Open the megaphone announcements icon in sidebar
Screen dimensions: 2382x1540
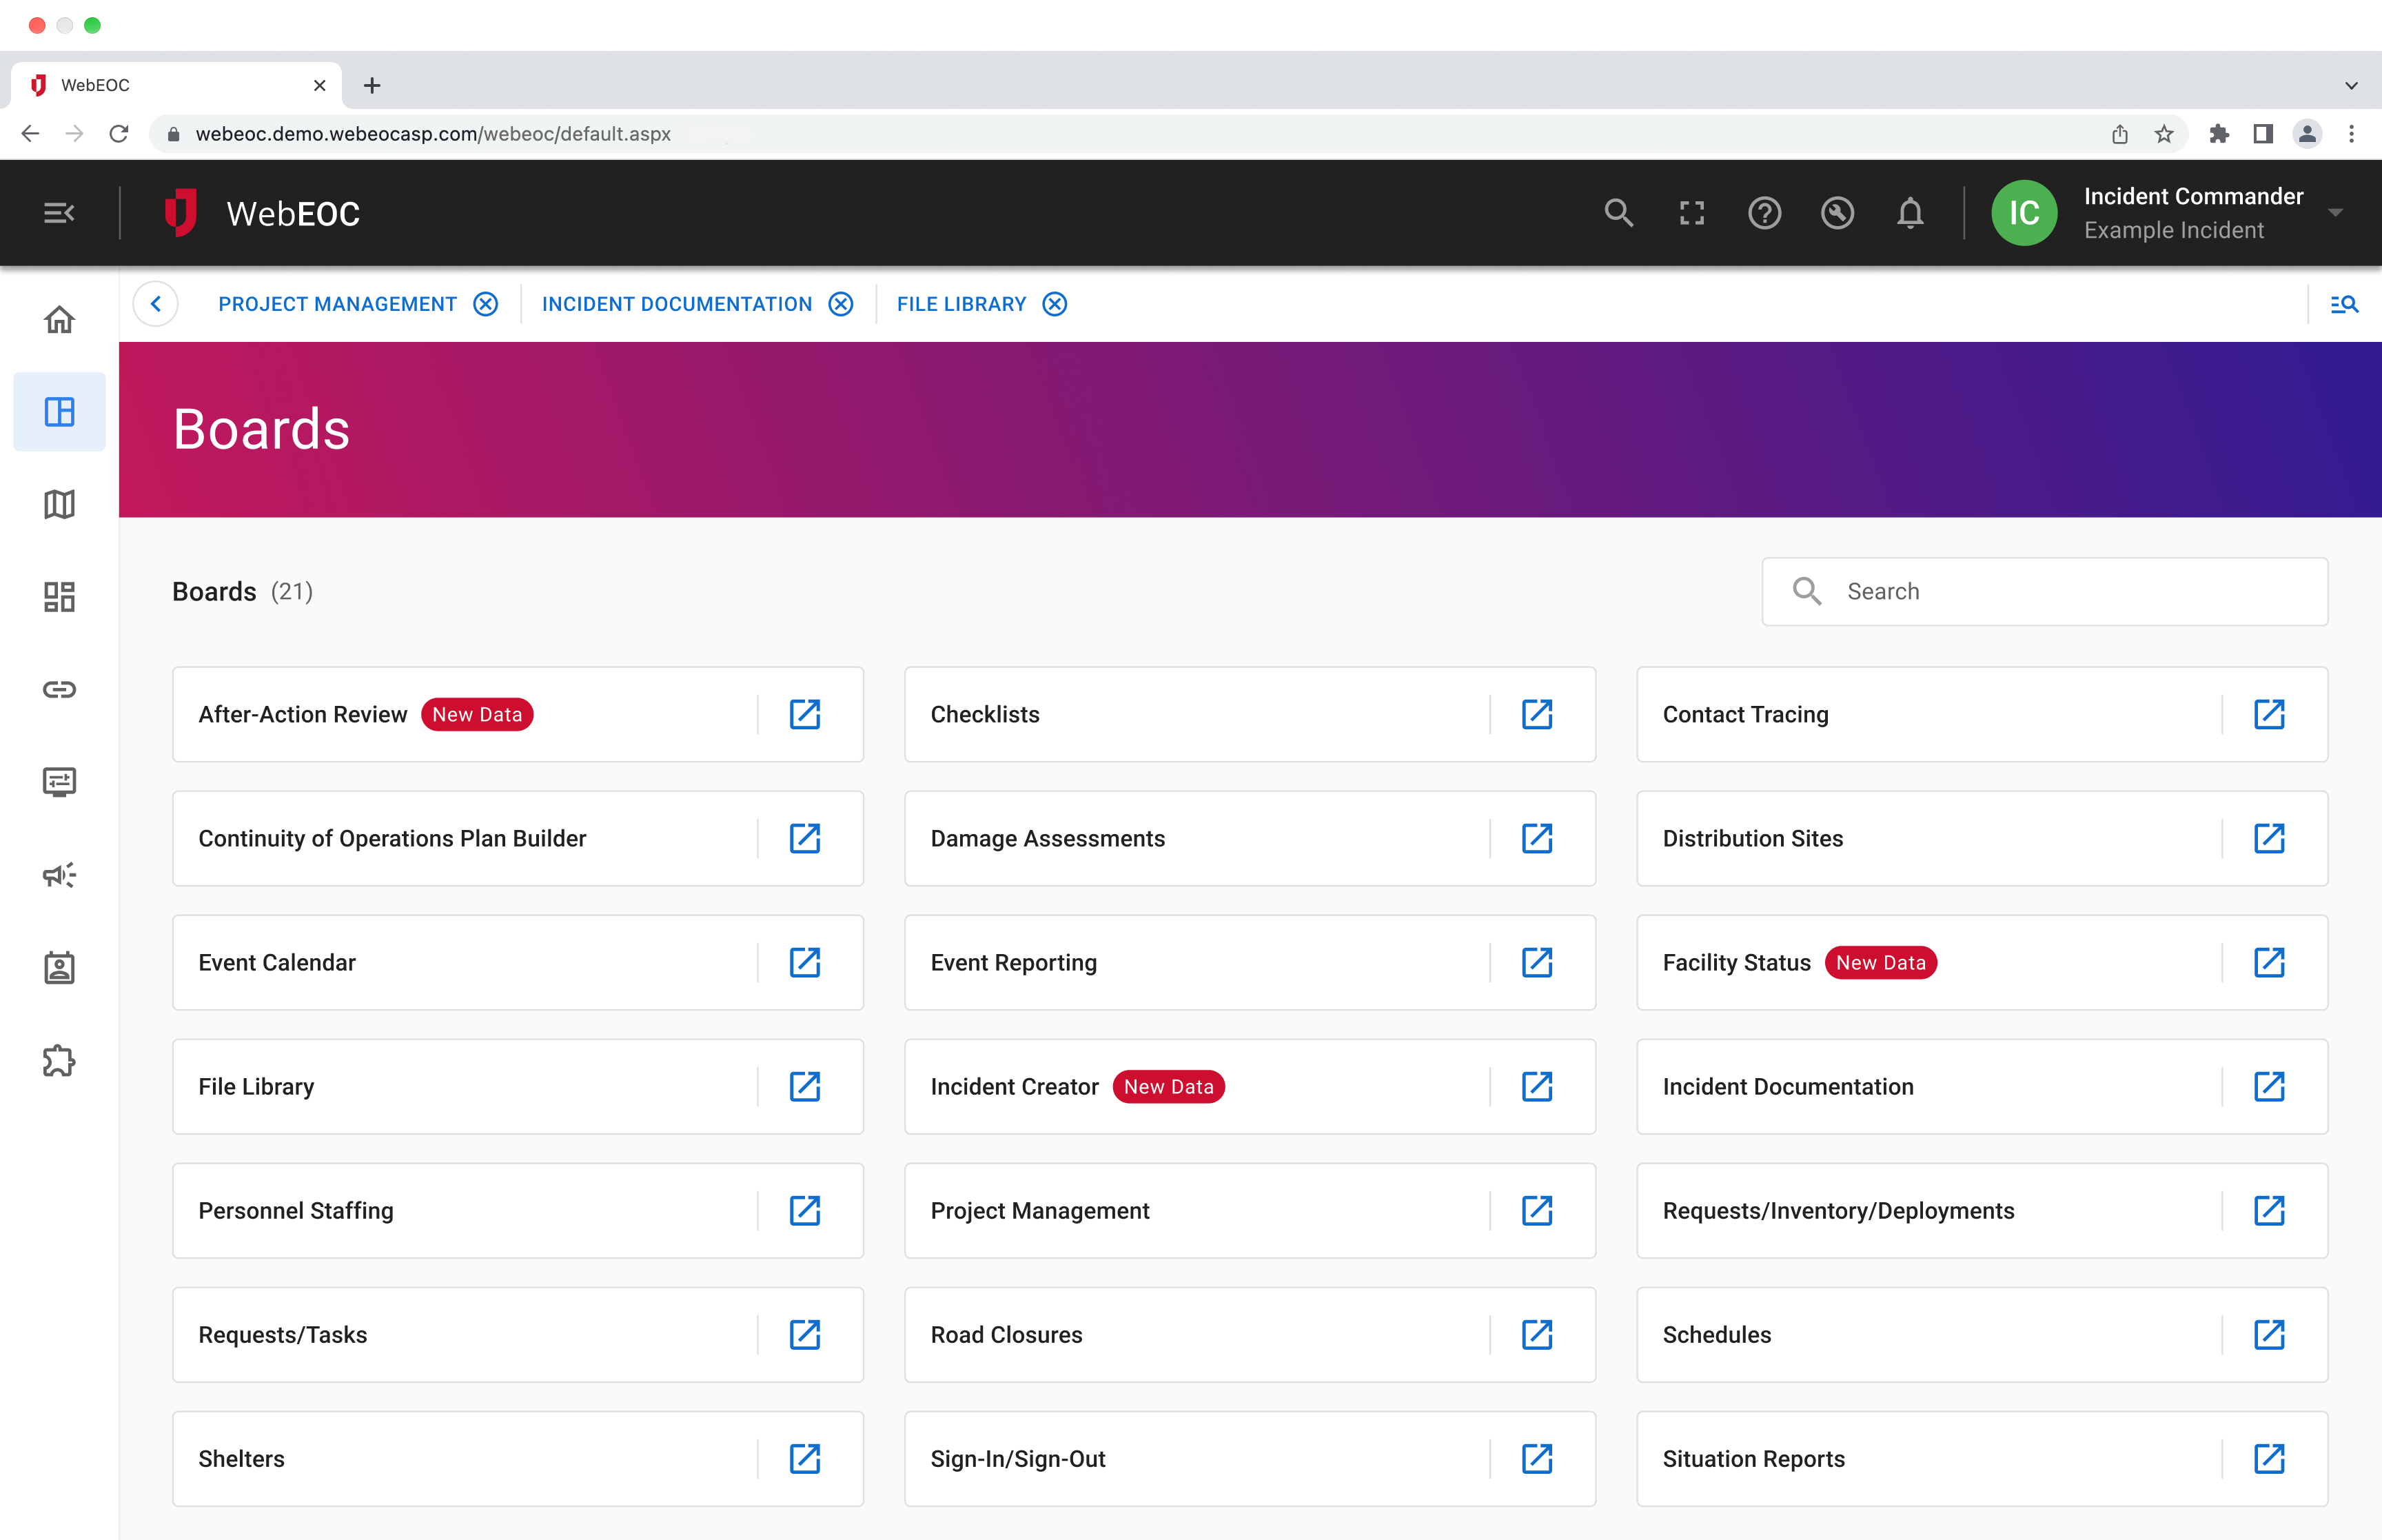tap(59, 875)
